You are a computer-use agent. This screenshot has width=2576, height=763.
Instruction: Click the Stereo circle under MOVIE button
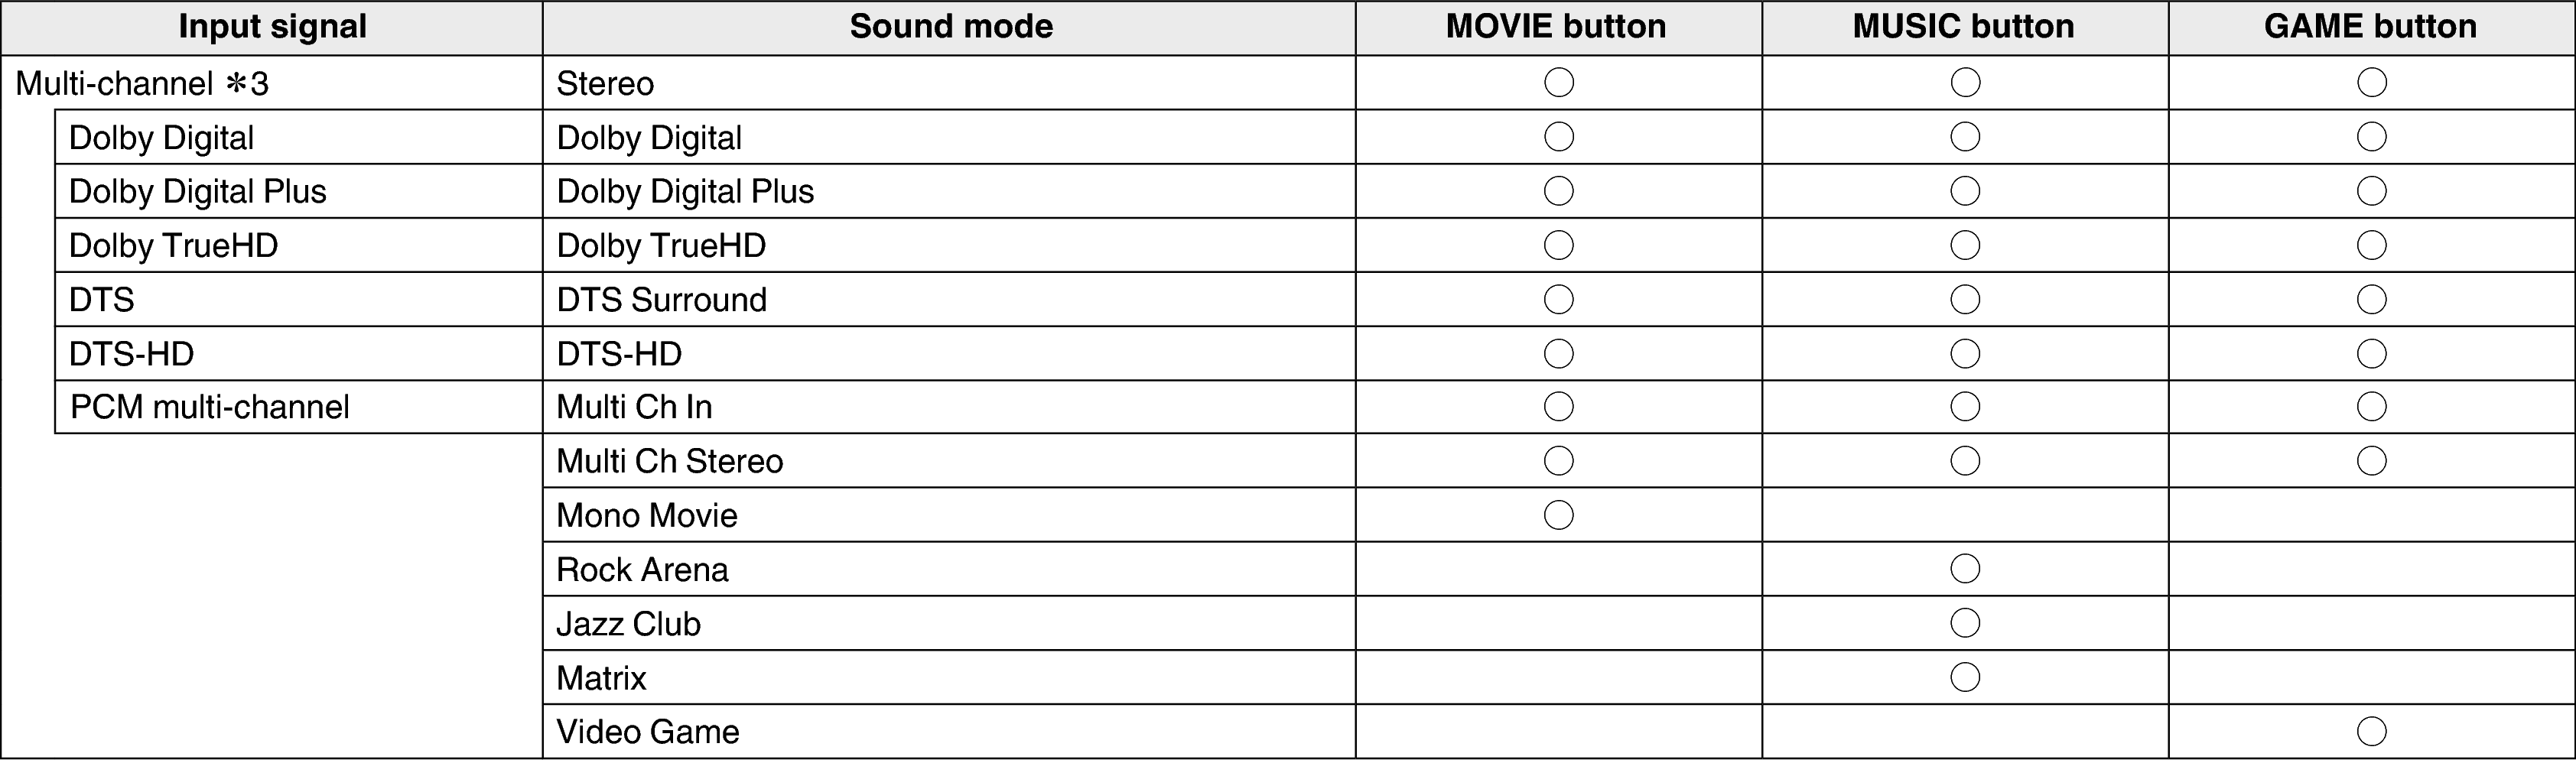(x=1558, y=82)
